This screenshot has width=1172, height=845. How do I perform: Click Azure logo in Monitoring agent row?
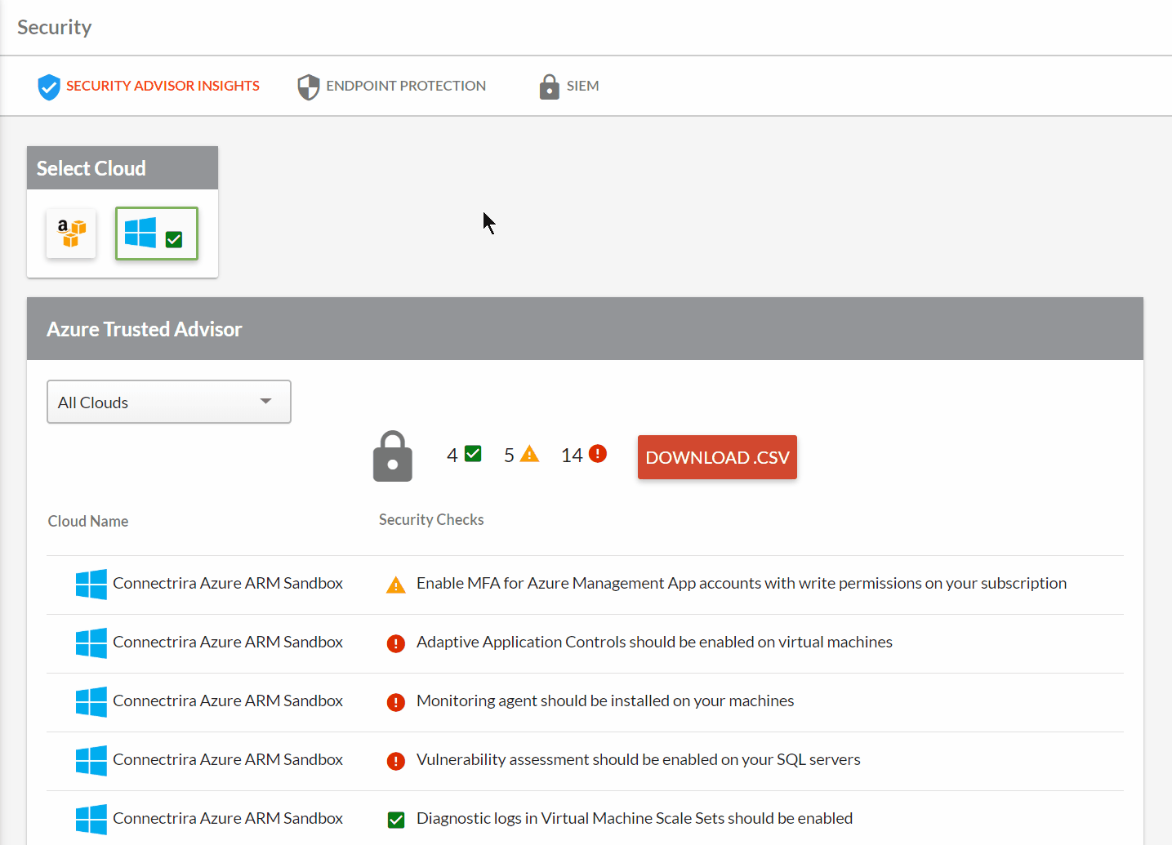[91, 702]
